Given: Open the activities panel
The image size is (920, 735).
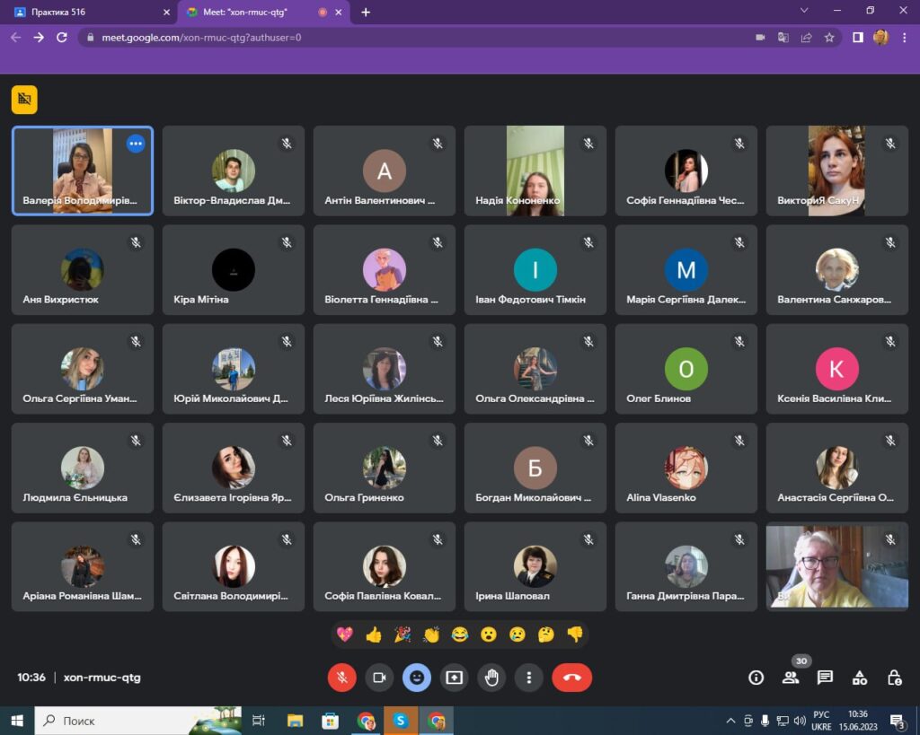Looking at the screenshot, I should pyautogui.click(x=860, y=678).
